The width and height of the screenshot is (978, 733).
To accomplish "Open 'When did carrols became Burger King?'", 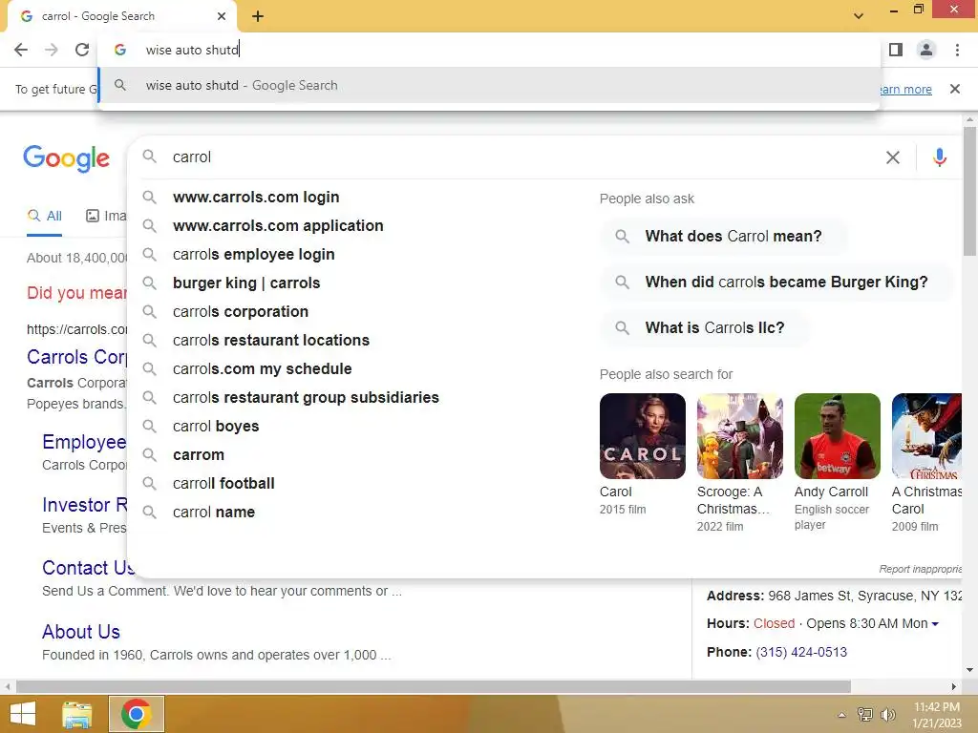I will coord(776,283).
